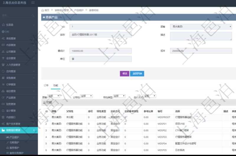Click the ID input field
This screenshot has width=236, height=156.
(x=101, y=26)
